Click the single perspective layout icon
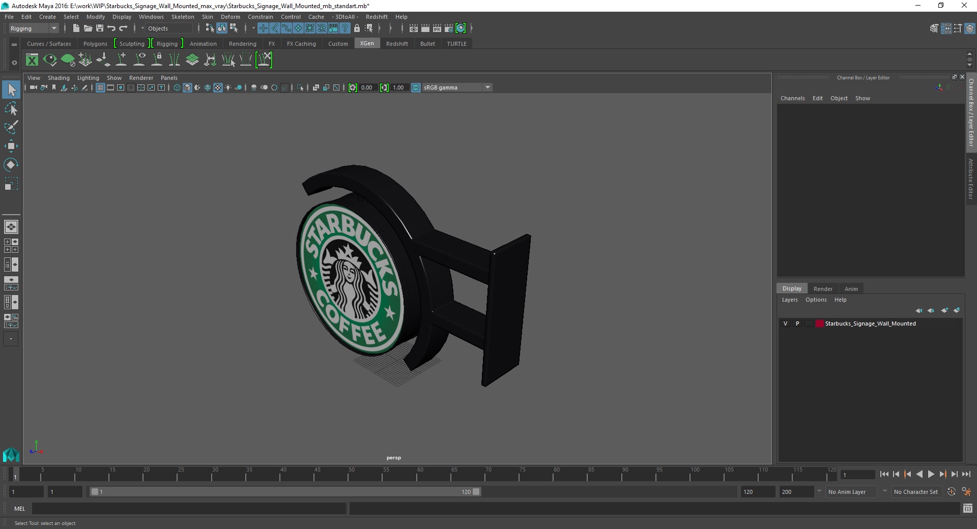Screen dimensions: 977x529 click(x=11, y=227)
